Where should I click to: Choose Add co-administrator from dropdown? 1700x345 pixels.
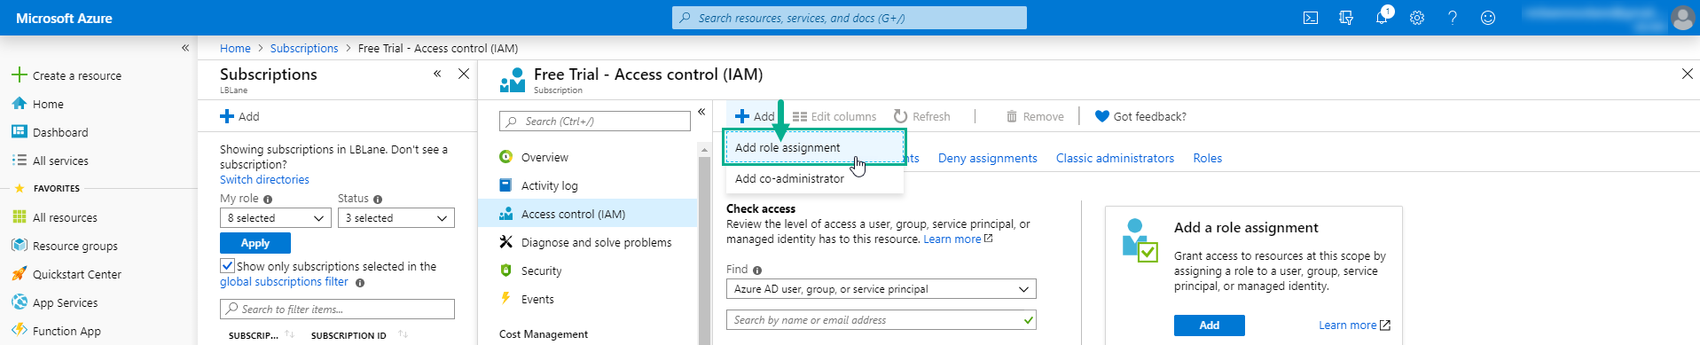click(x=815, y=178)
